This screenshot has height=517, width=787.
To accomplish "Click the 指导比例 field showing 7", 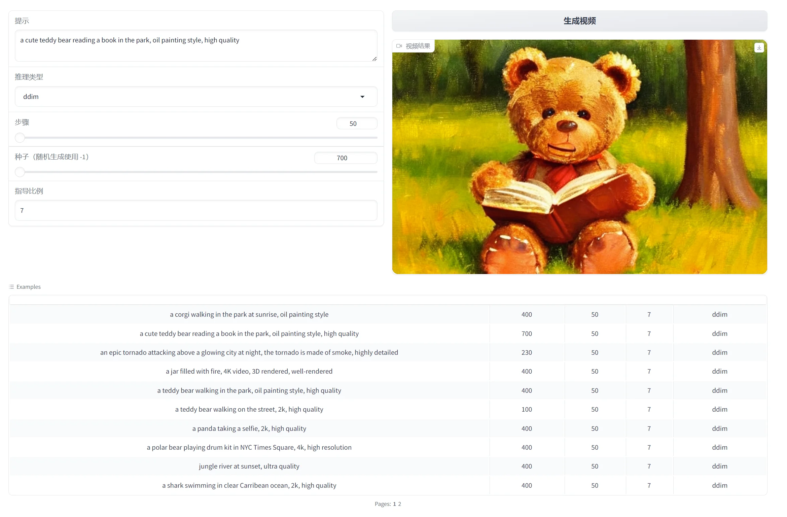I will (196, 210).
